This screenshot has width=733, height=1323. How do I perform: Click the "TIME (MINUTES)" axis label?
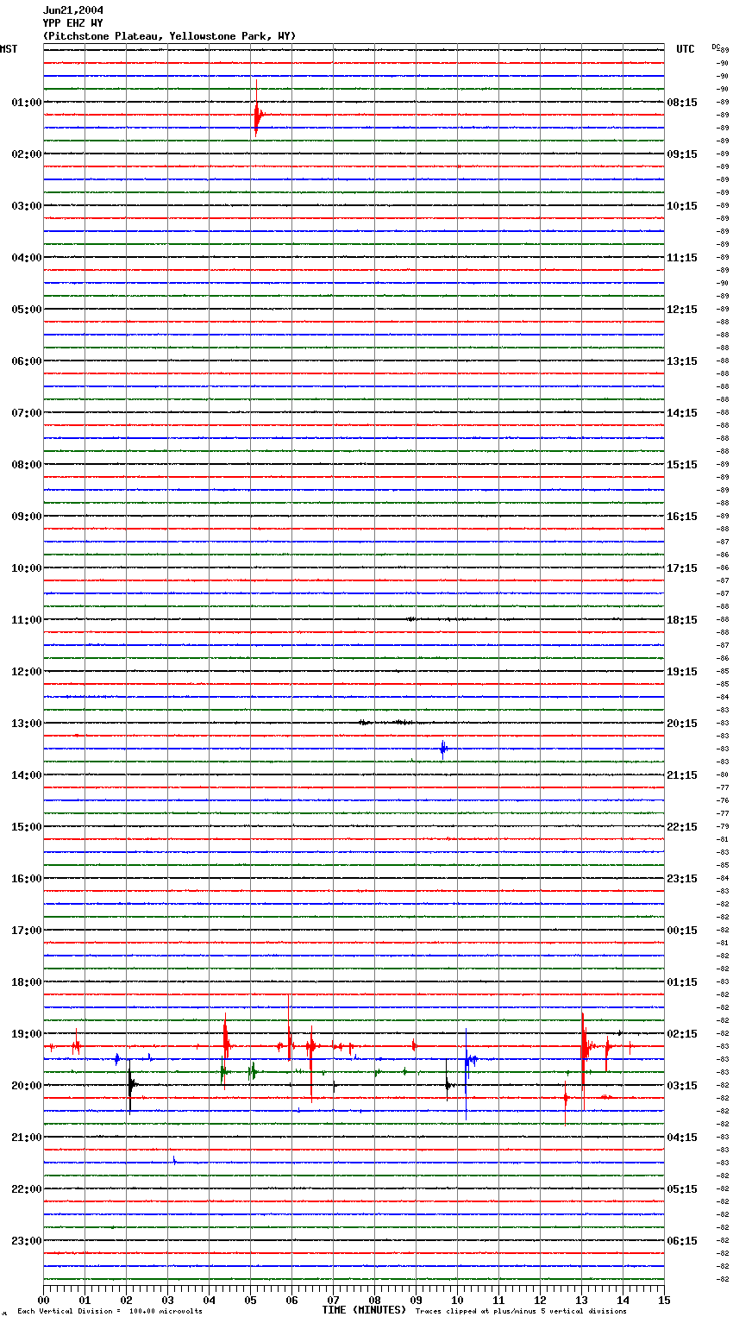click(364, 1310)
